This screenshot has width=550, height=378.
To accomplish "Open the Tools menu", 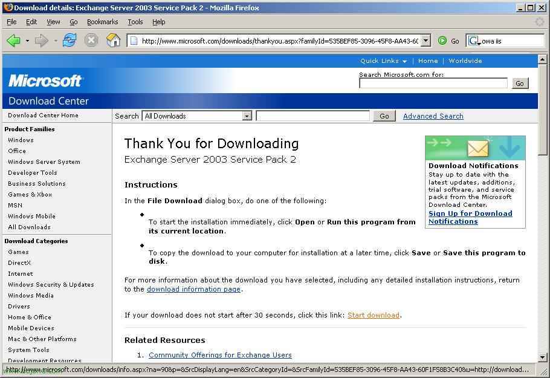I will click(x=135, y=22).
